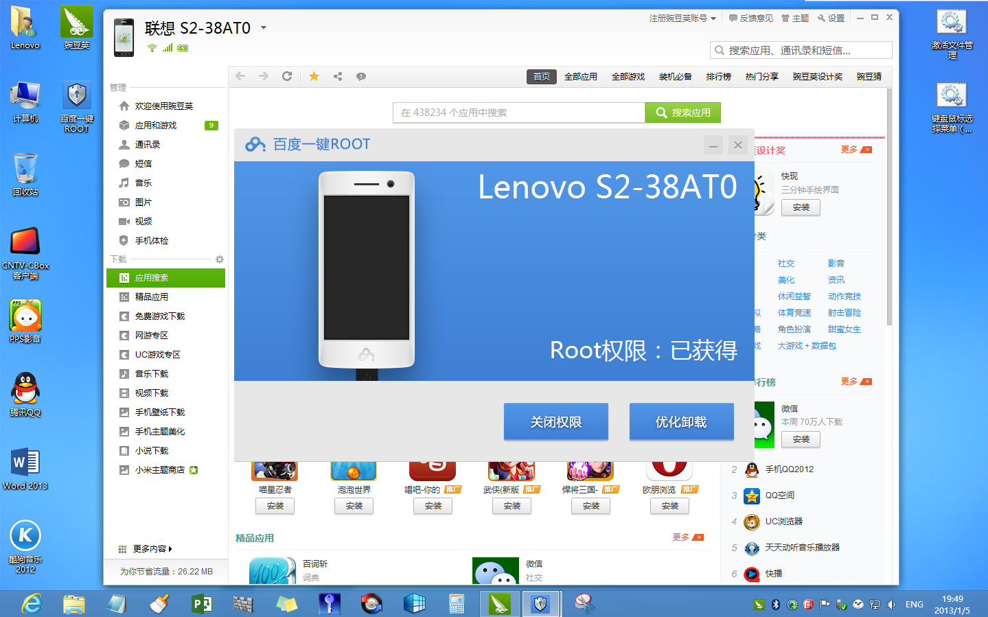Open the 休闲益智 category link
Image resolution: width=988 pixels, height=617 pixels.
point(794,296)
